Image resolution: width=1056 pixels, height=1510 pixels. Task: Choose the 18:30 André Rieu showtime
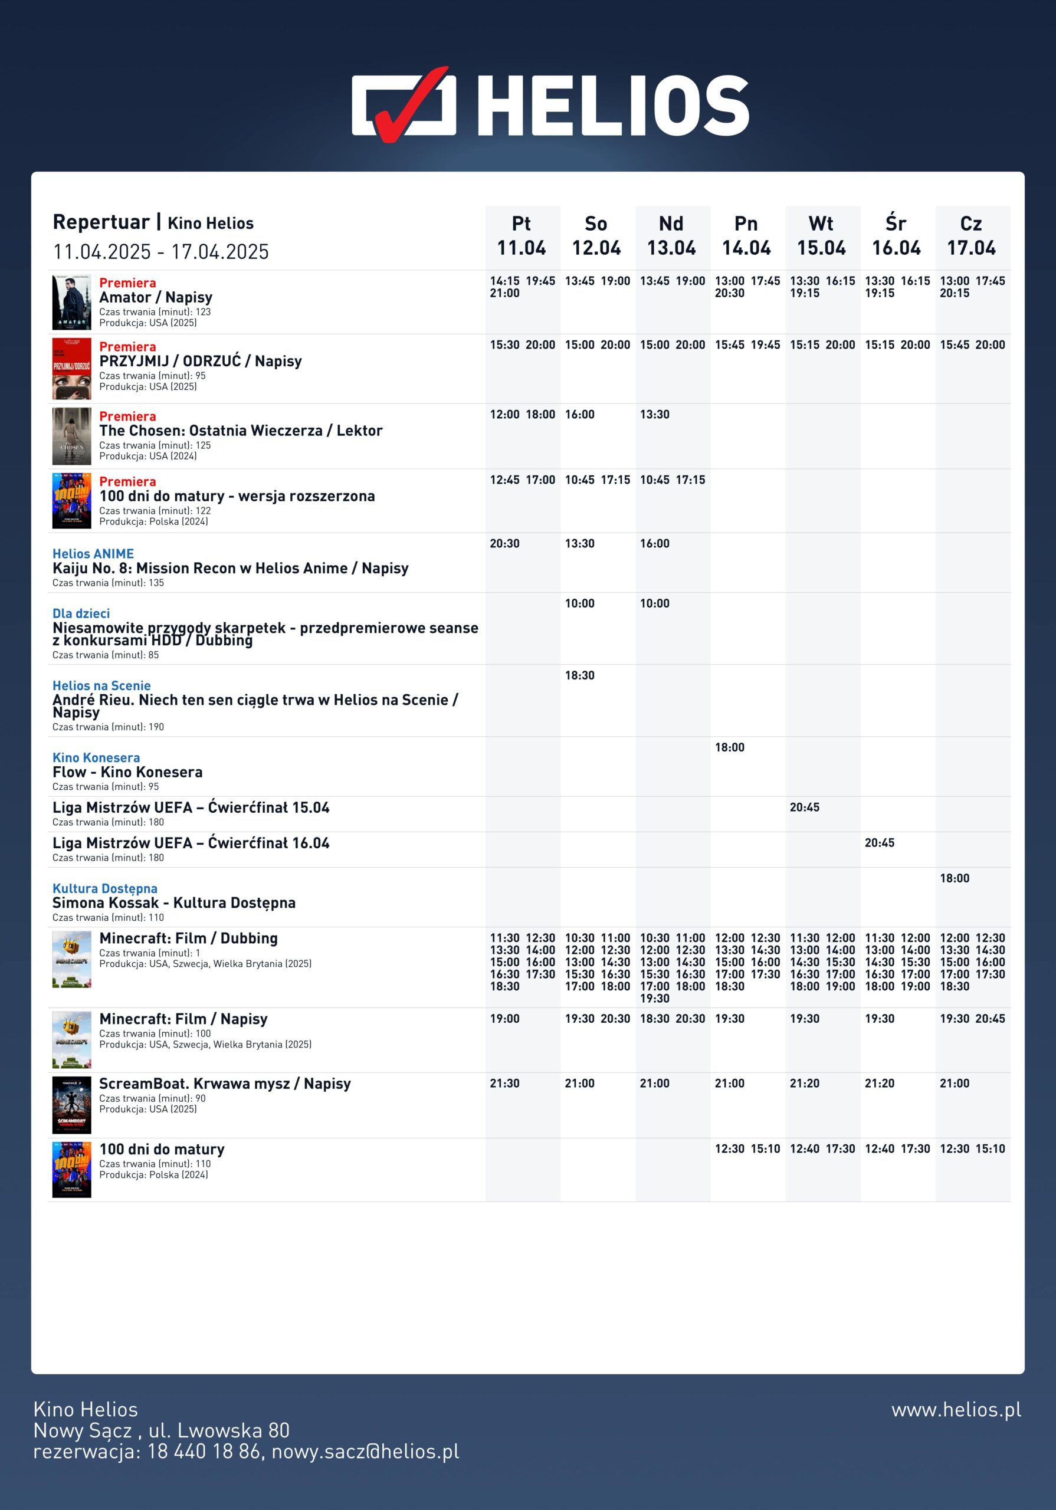(x=580, y=675)
